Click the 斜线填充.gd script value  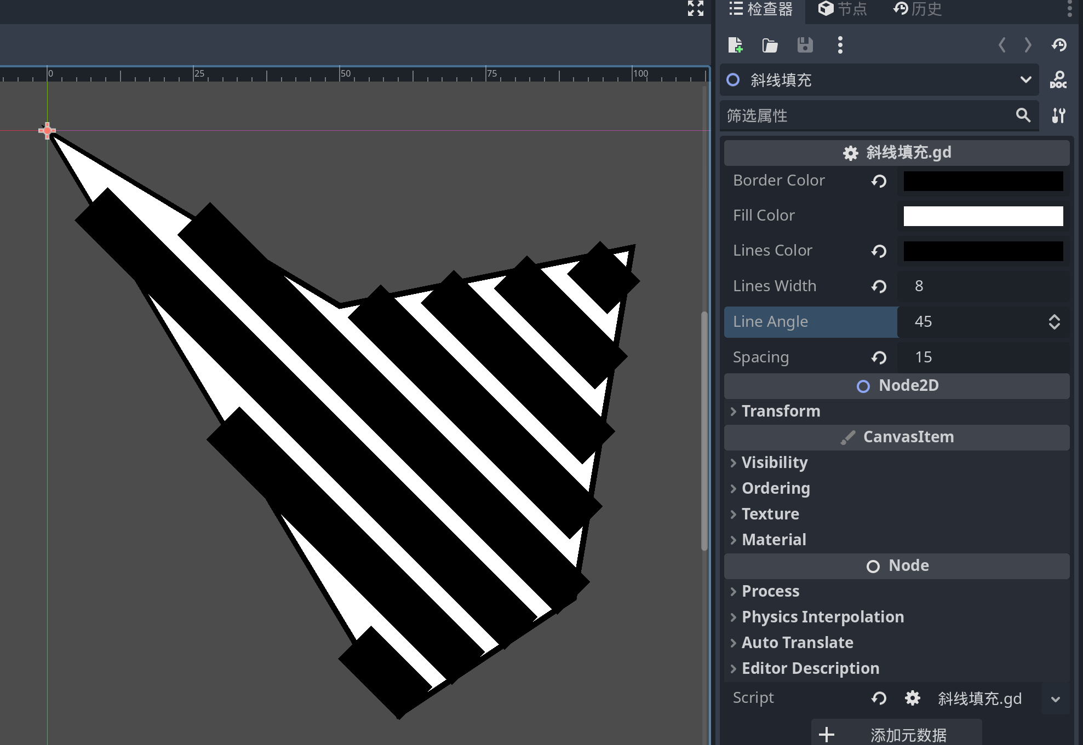[x=980, y=699]
